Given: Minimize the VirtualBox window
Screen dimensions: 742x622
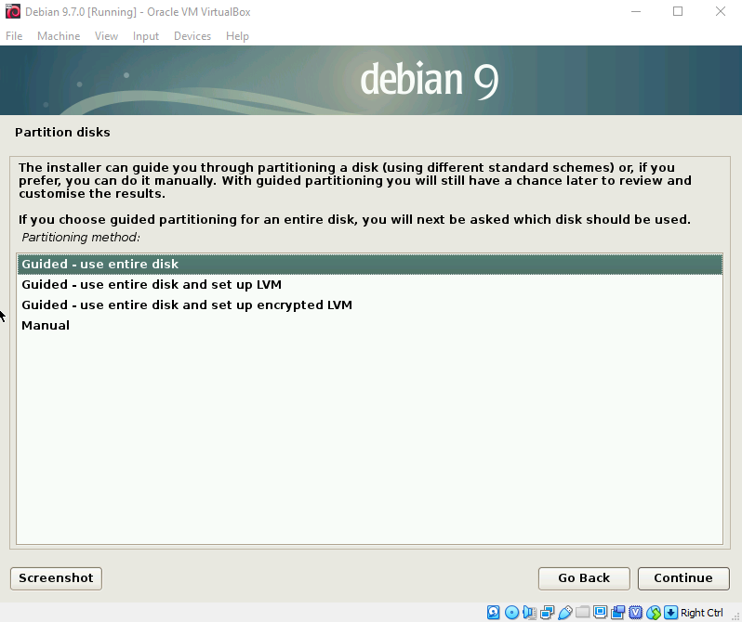Looking at the screenshot, I should [636, 11].
